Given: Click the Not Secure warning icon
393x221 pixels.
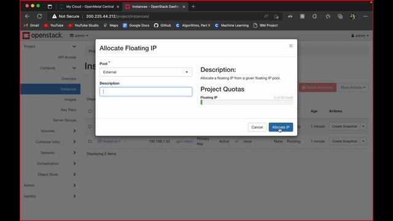Looking at the screenshot, I should click(x=55, y=17).
